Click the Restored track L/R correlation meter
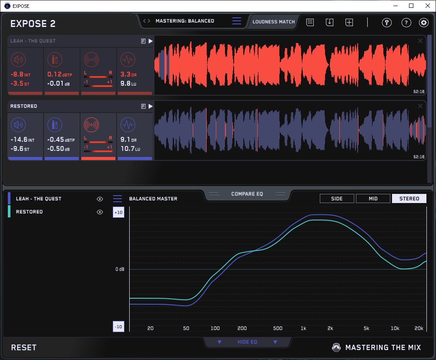436x360 pixels. tap(98, 144)
